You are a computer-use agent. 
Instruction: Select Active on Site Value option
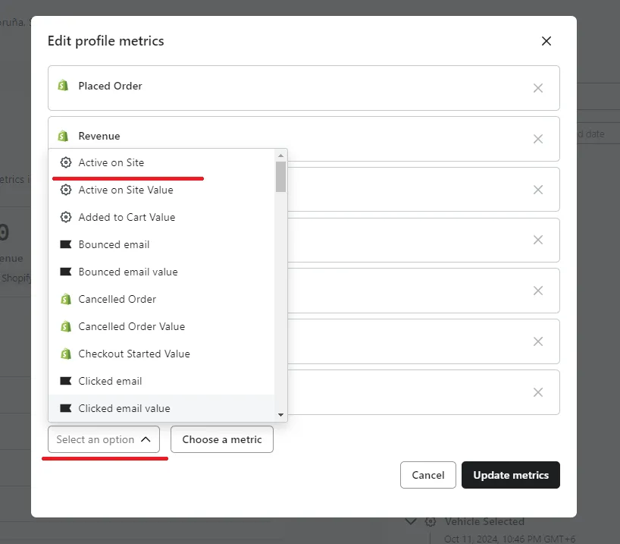point(126,190)
